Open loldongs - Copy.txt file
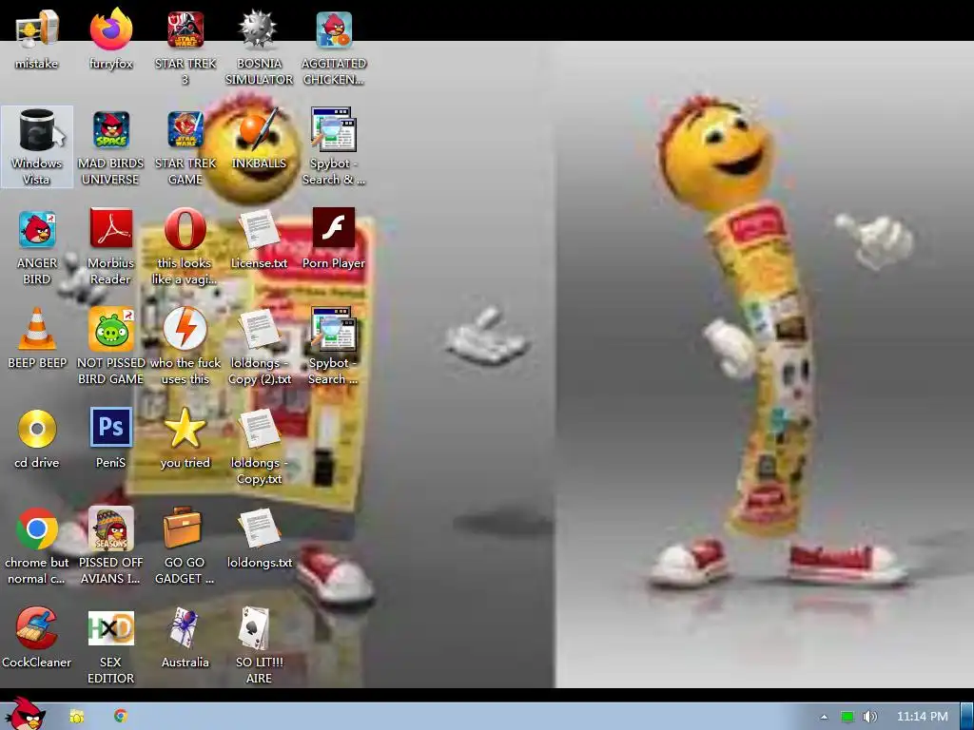 [x=259, y=429]
